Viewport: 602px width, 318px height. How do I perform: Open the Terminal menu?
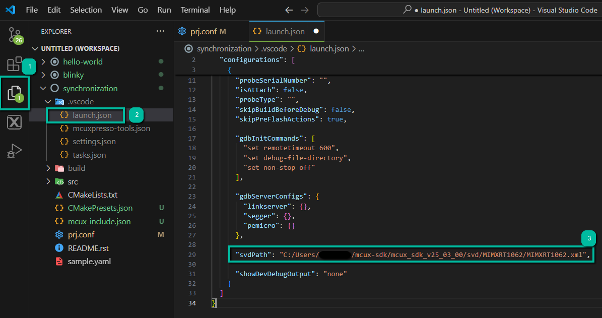click(x=195, y=10)
